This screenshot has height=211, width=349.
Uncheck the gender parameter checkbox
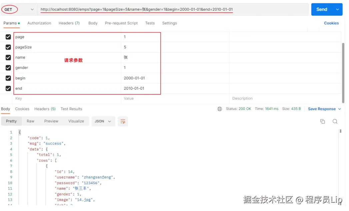pos(8,68)
